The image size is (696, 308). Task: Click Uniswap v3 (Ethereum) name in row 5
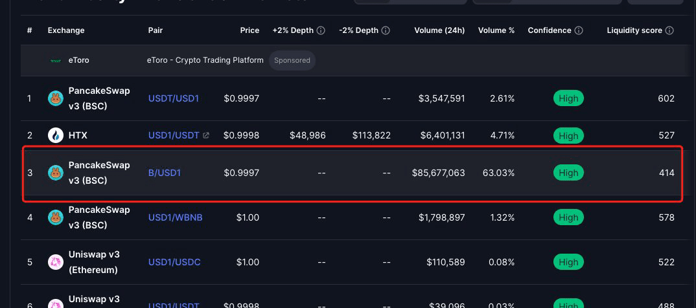point(93,262)
